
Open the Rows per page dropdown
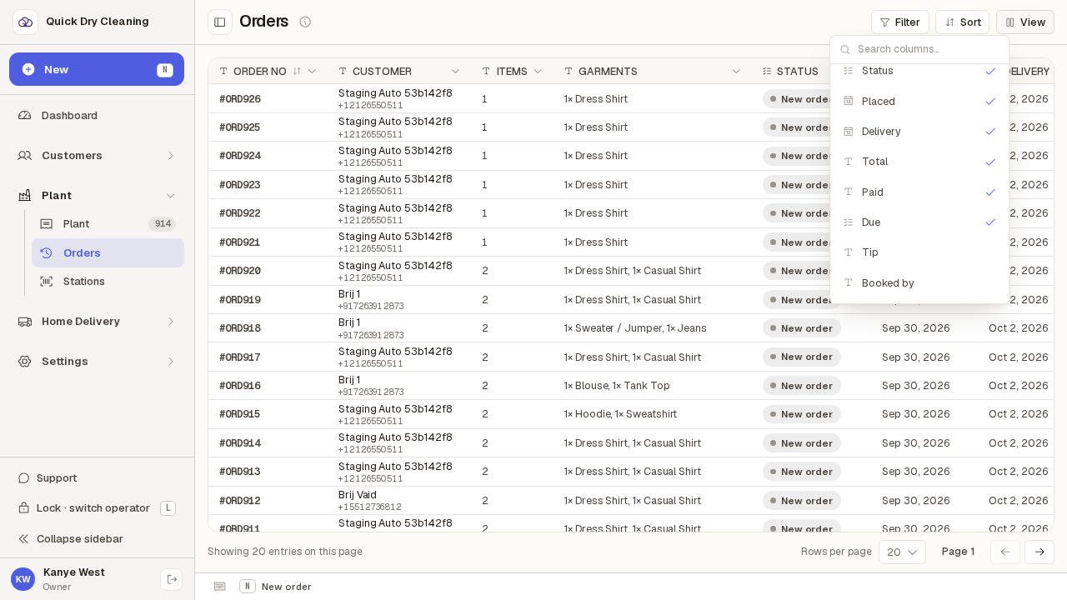(x=902, y=552)
